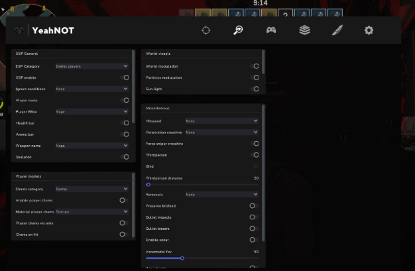Toggle the Health bar switch
The image size is (415, 271).
point(125,123)
